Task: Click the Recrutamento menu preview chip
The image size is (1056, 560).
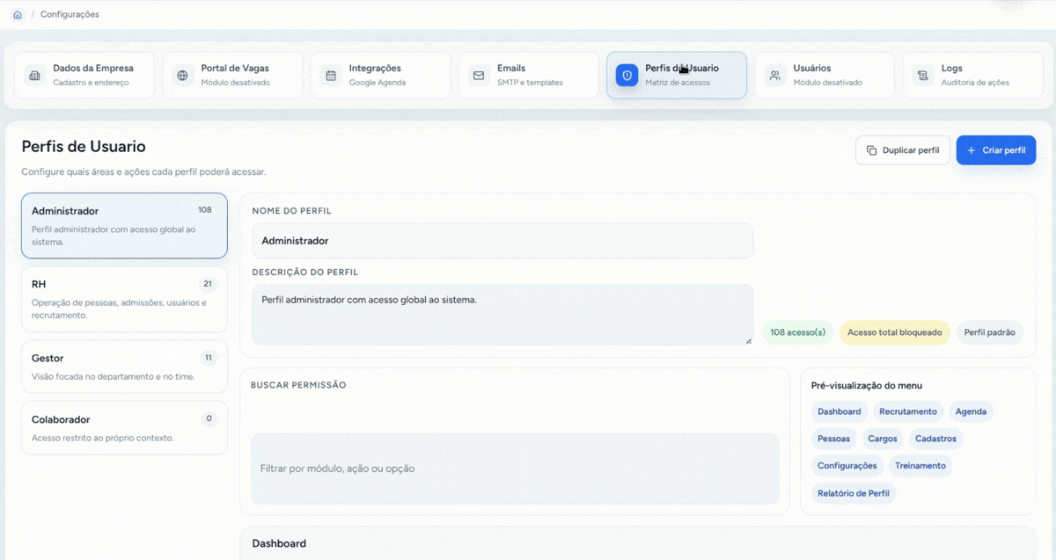Action: [x=908, y=411]
